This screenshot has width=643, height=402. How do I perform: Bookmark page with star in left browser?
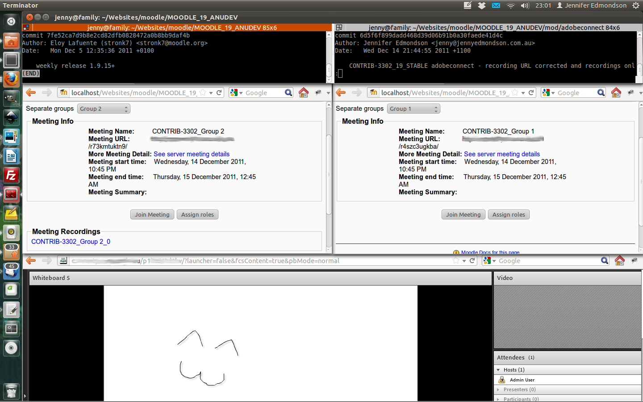click(x=203, y=92)
